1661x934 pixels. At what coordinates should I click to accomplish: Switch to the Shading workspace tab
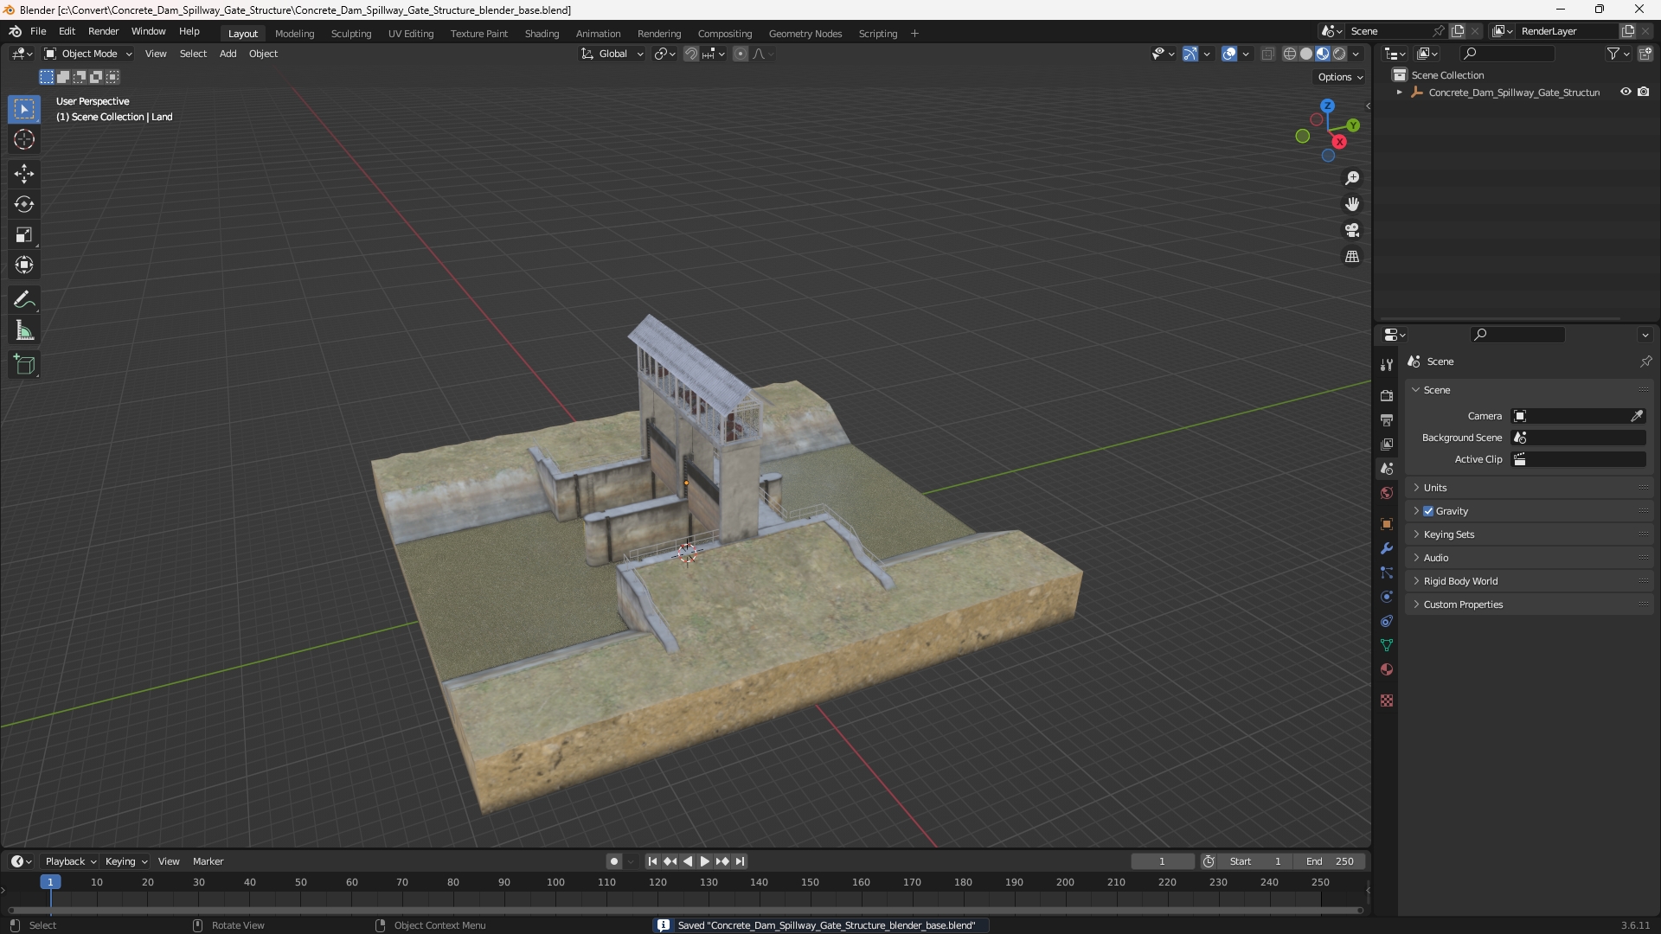coord(542,34)
